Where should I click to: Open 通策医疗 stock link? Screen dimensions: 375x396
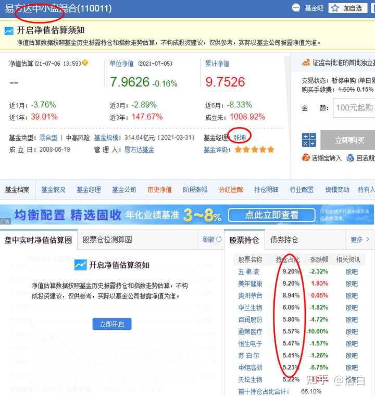[x=250, y=331]
